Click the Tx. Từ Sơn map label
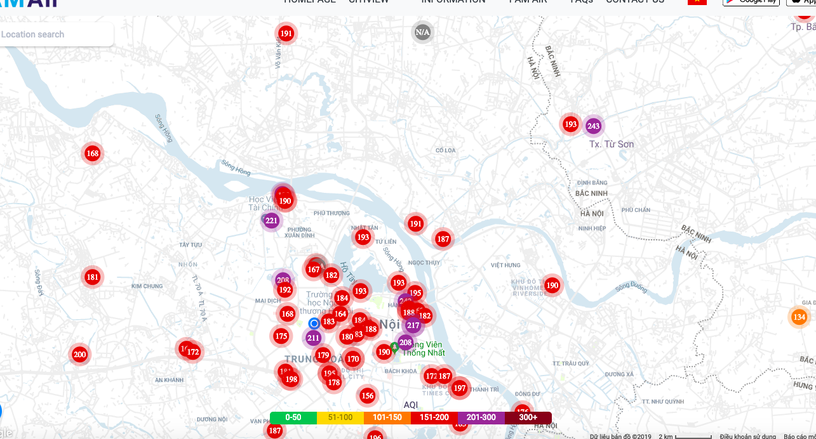Viewport: 816px width, 439px height. (x=612, y=144)
